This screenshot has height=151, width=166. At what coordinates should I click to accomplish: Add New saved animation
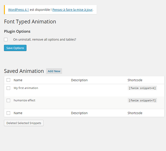pos(54,71)
